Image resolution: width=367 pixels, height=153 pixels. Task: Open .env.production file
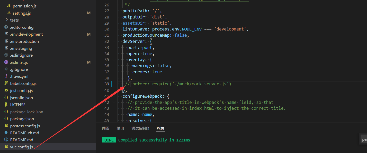(x=24, y=41)
